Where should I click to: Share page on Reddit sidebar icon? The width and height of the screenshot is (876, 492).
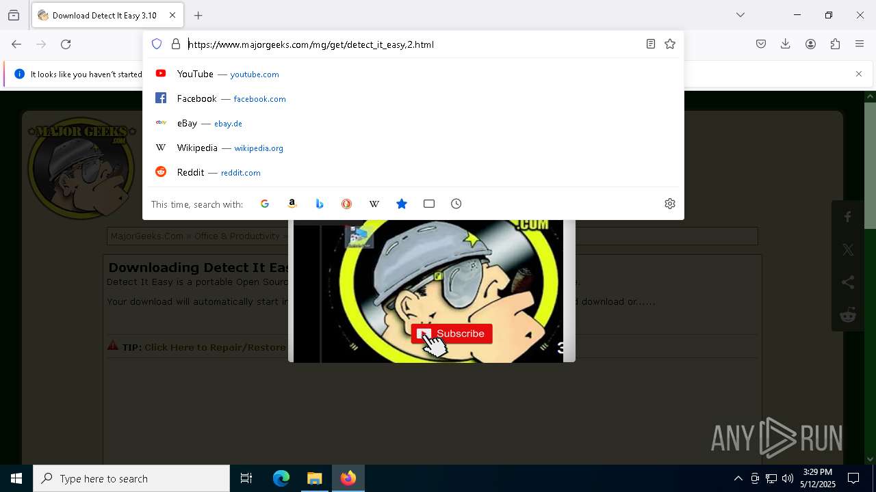848,315
